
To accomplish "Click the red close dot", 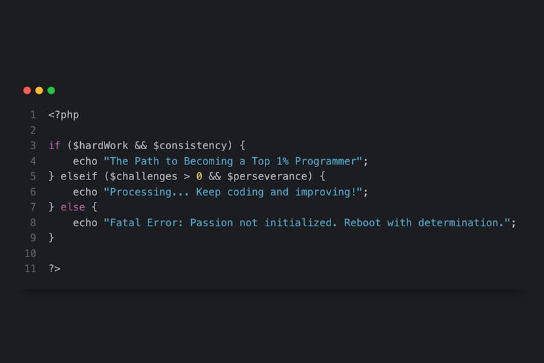I will click(x=27, y=91).
